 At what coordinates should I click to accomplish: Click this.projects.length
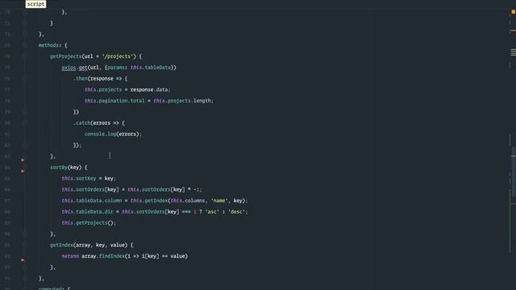[x=183, y=101]
